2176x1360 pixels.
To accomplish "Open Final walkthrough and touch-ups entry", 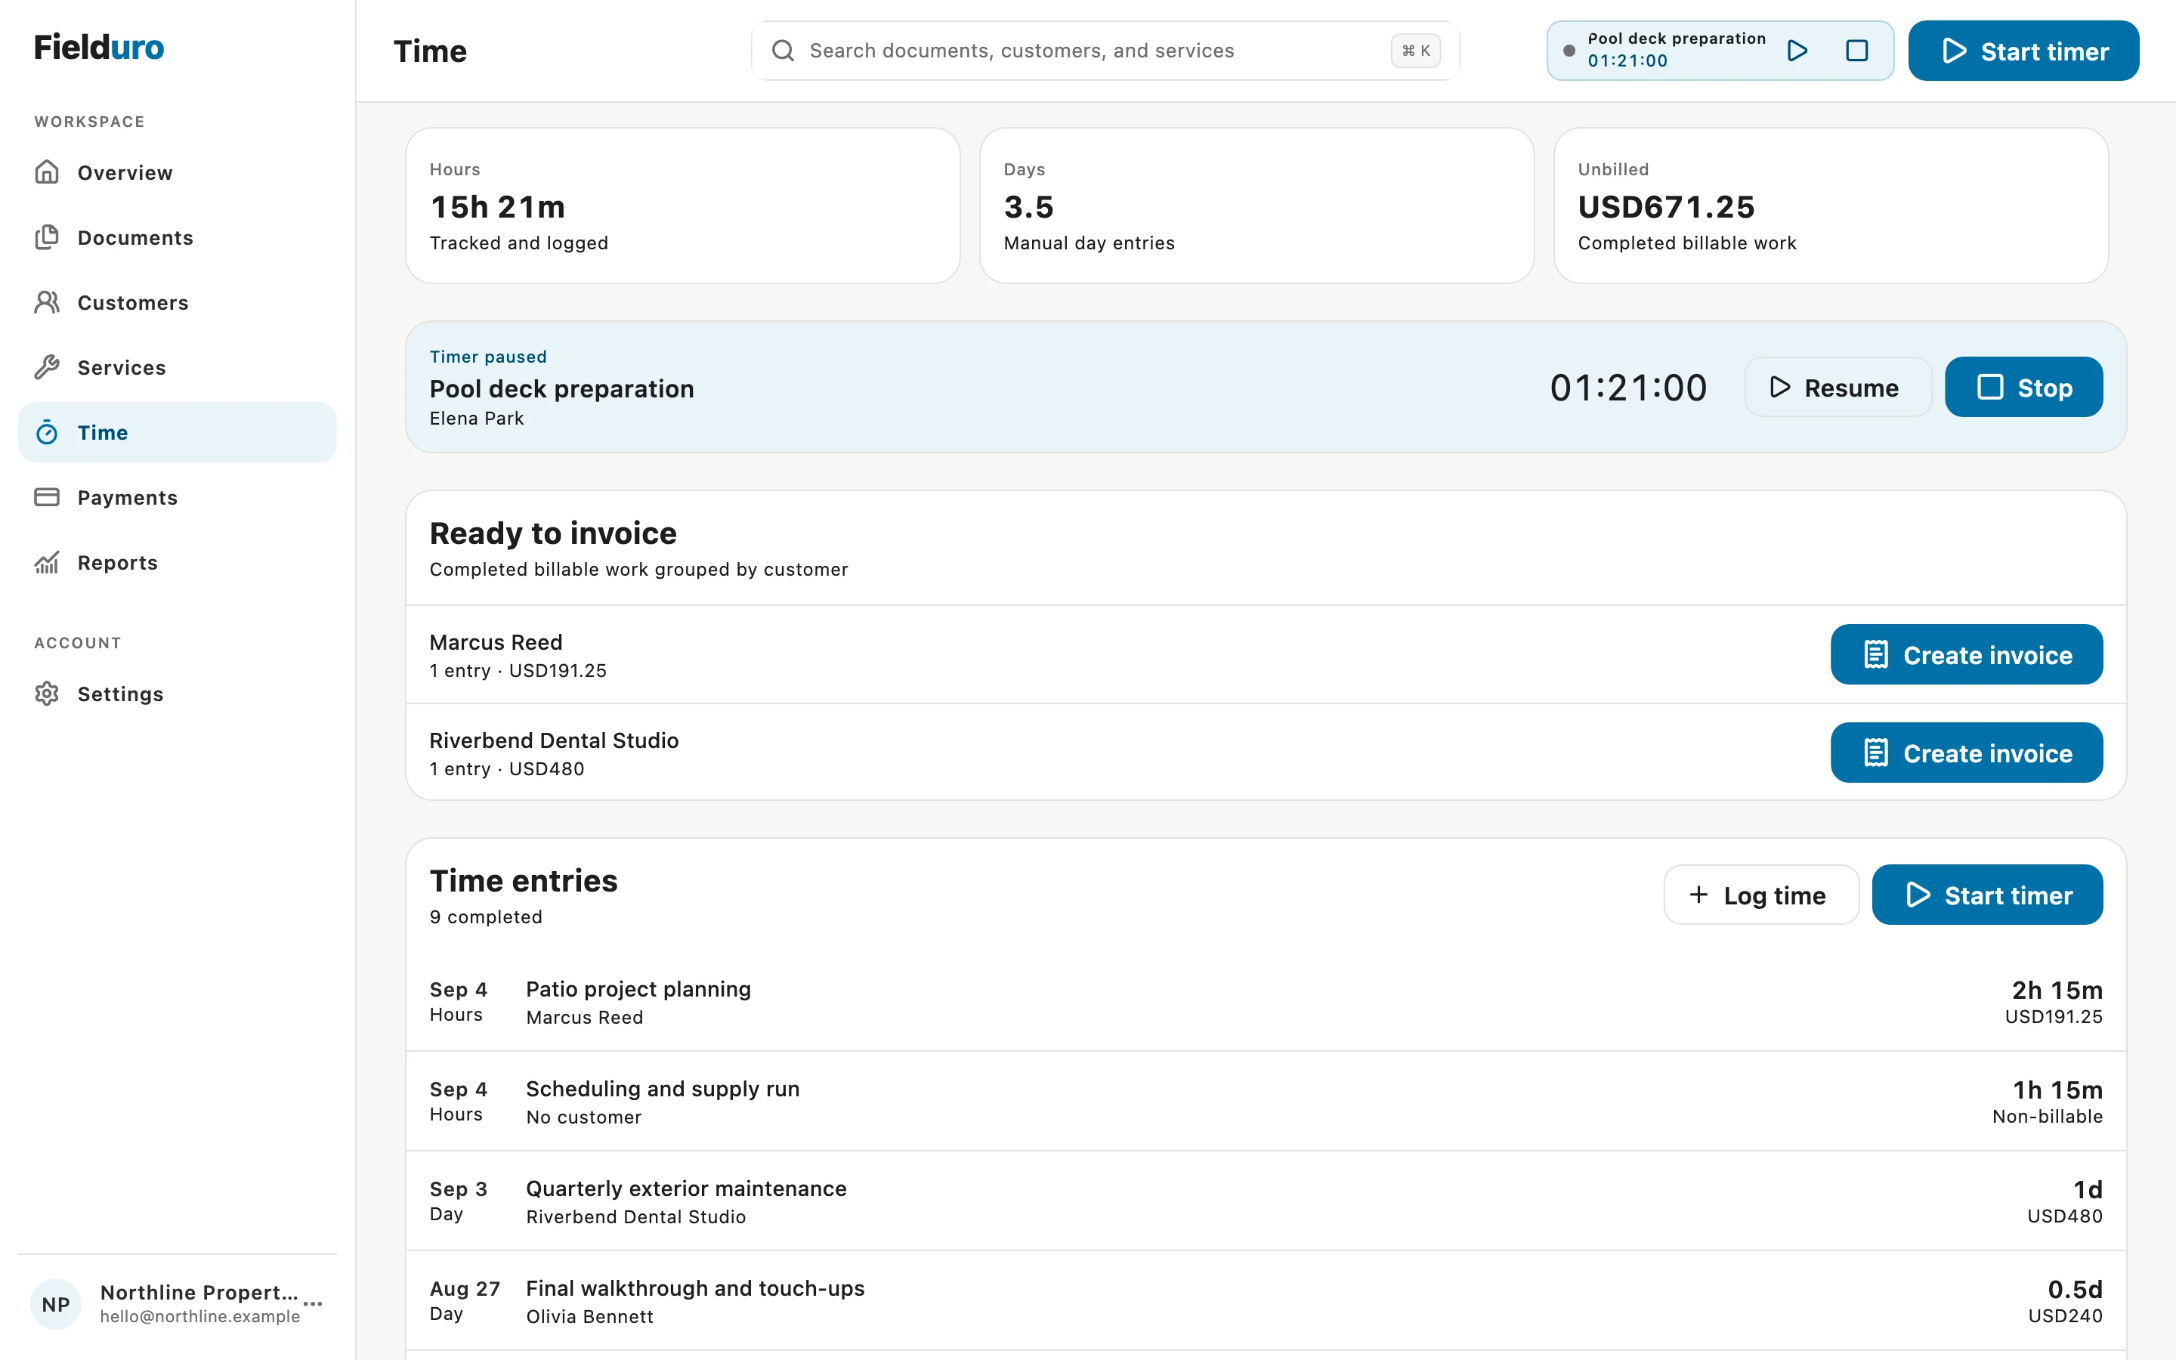I will pyautogui.click(x=1266, y=1302).
